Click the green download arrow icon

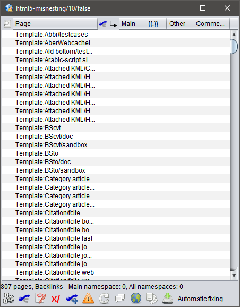168,299
